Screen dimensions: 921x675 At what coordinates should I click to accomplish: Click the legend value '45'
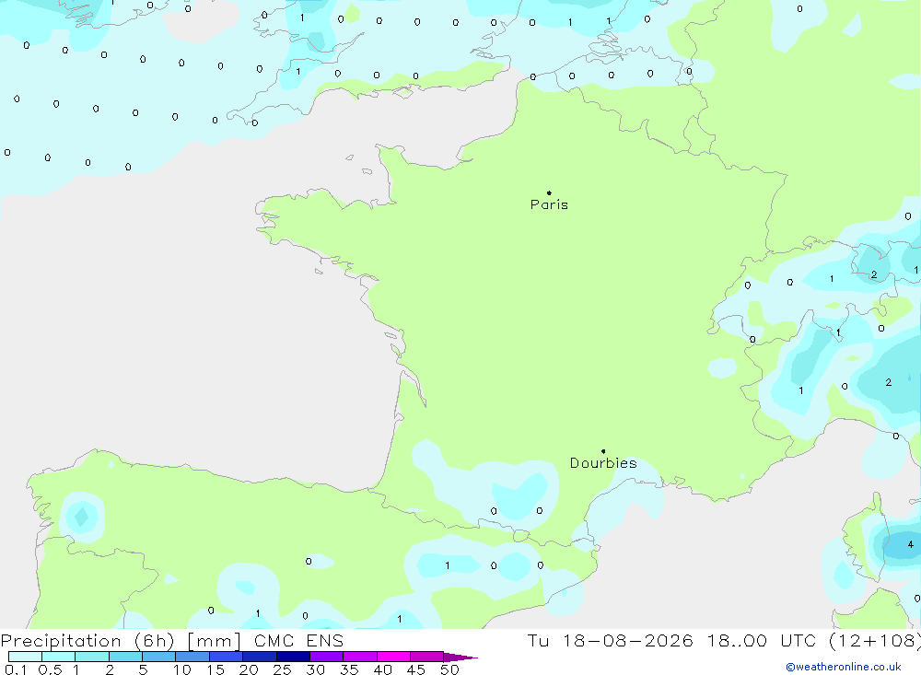pos(416,669)
